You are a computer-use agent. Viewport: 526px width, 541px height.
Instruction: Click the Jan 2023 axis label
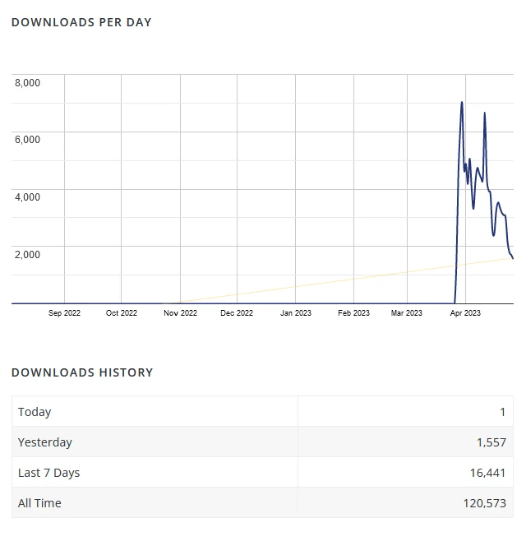296,313
